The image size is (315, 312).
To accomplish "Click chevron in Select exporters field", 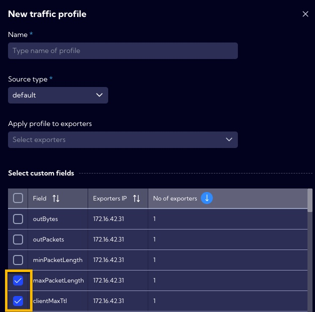I will tap(229, 139).
